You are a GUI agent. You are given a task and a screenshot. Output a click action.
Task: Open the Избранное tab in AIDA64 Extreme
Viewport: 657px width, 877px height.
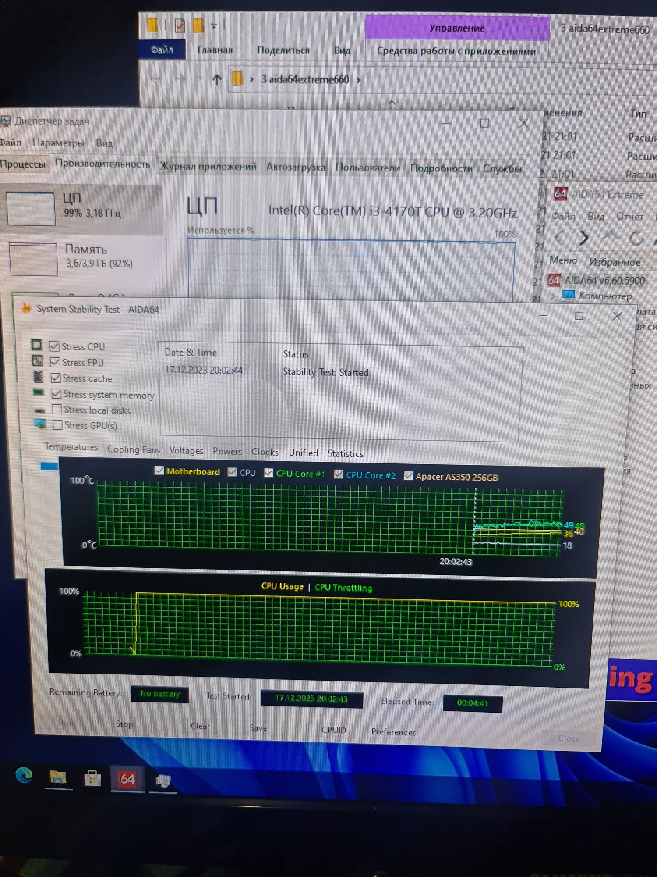pos(614,262)
